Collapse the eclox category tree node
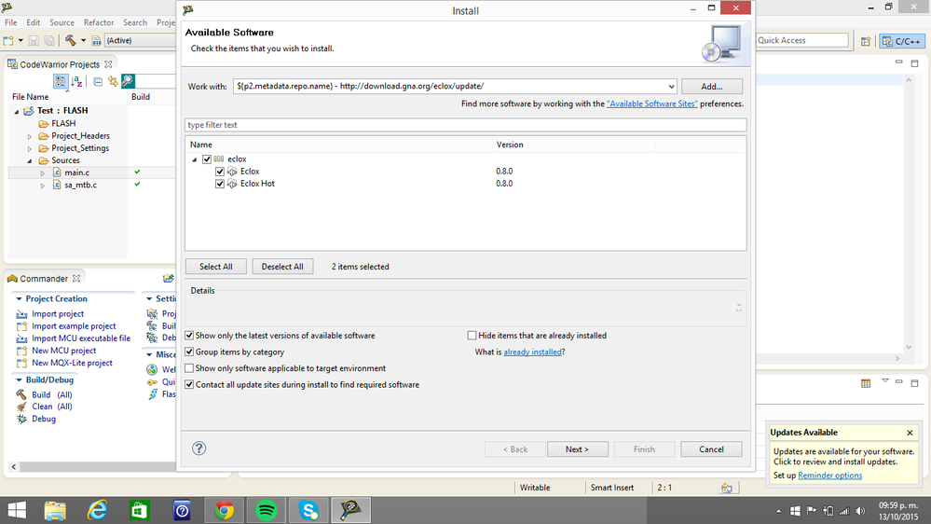 (195, 159)
